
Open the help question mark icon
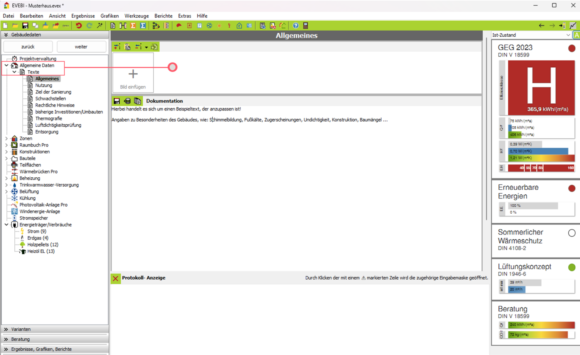point(296,25)
